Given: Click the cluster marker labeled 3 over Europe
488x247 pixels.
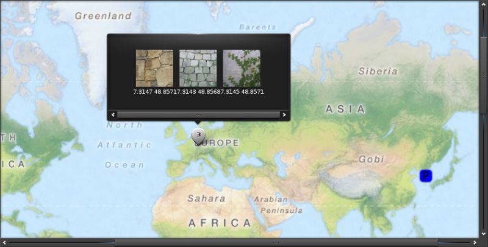Looking at the screenshot, I should coord(198,136).
